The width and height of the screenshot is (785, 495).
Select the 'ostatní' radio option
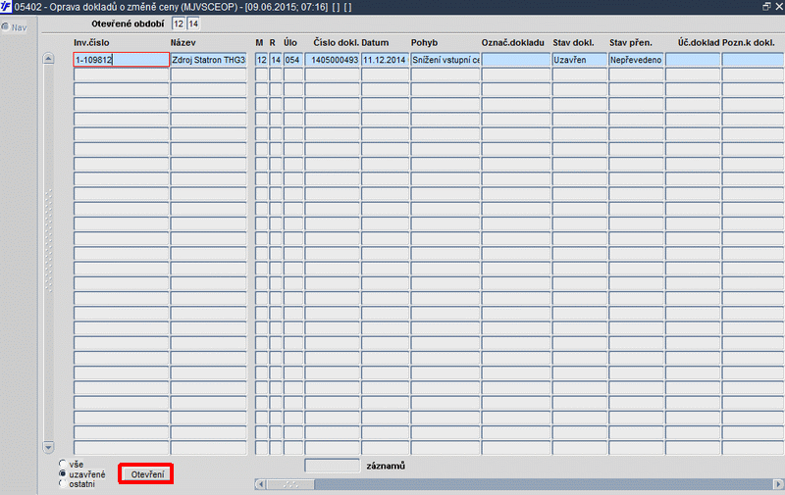[x=62, y=483]
